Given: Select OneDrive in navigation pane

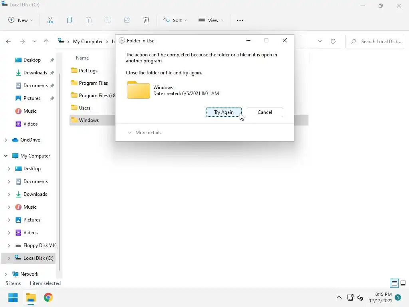Looking at the screenshot, I should tap(30, 140).
